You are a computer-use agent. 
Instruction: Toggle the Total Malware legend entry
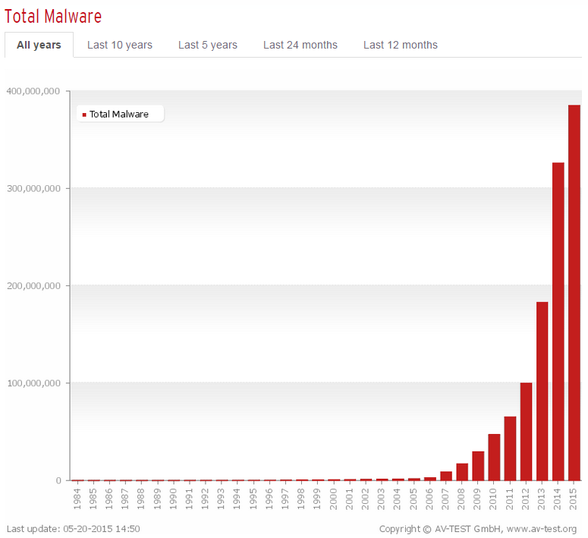click(x=119, y=115)
